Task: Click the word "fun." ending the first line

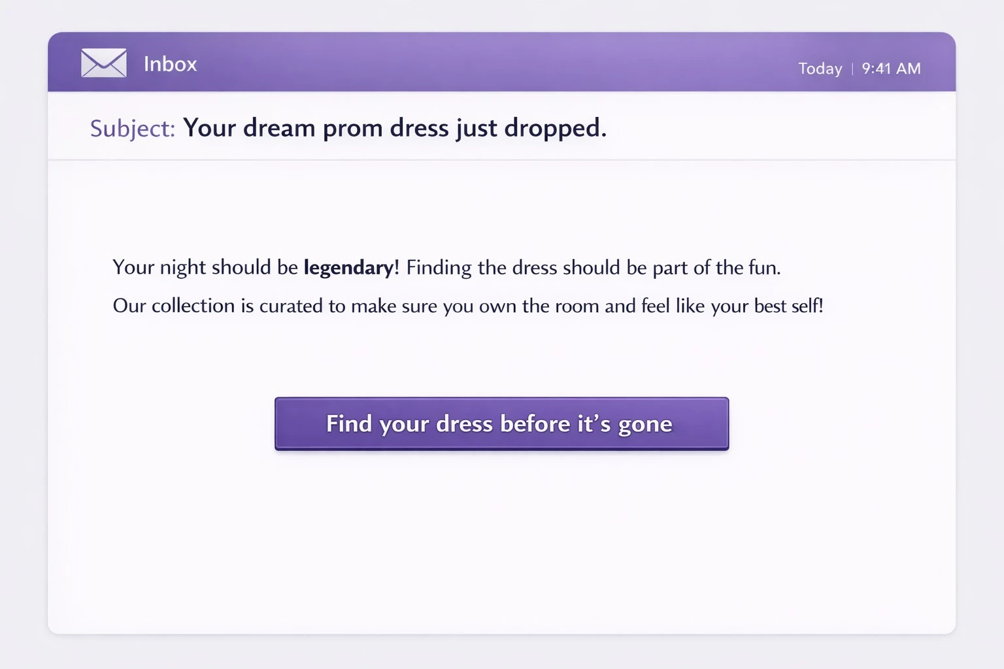Action: [x=764, y=267]
